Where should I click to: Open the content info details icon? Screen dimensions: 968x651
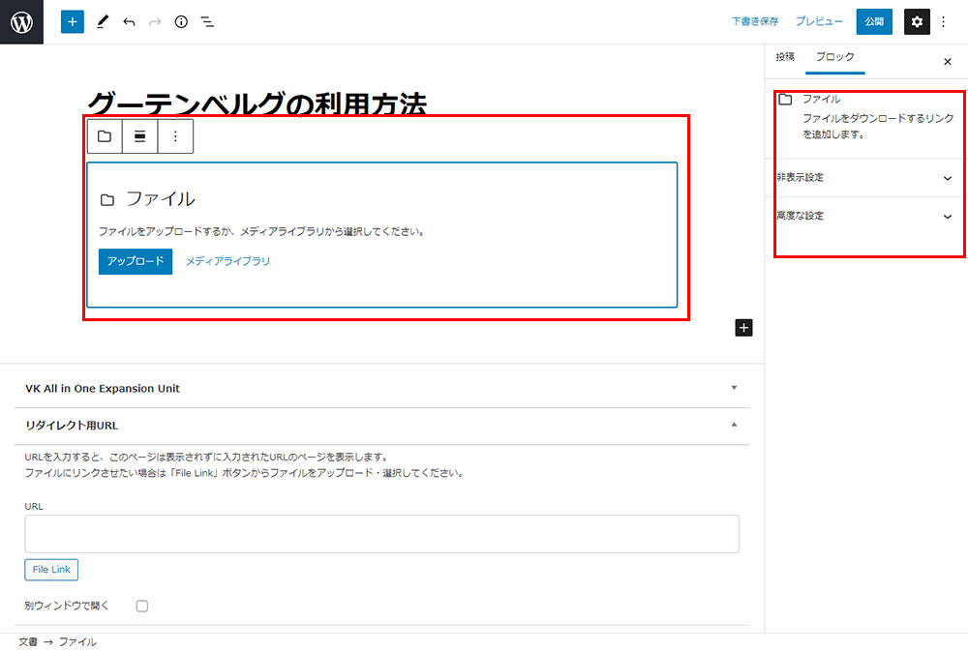(x=181, y=21)
